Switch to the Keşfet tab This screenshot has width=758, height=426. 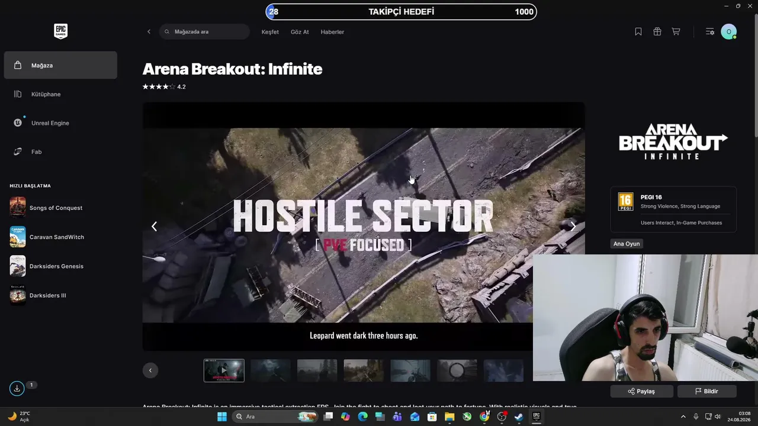click(x=270, y=32)
